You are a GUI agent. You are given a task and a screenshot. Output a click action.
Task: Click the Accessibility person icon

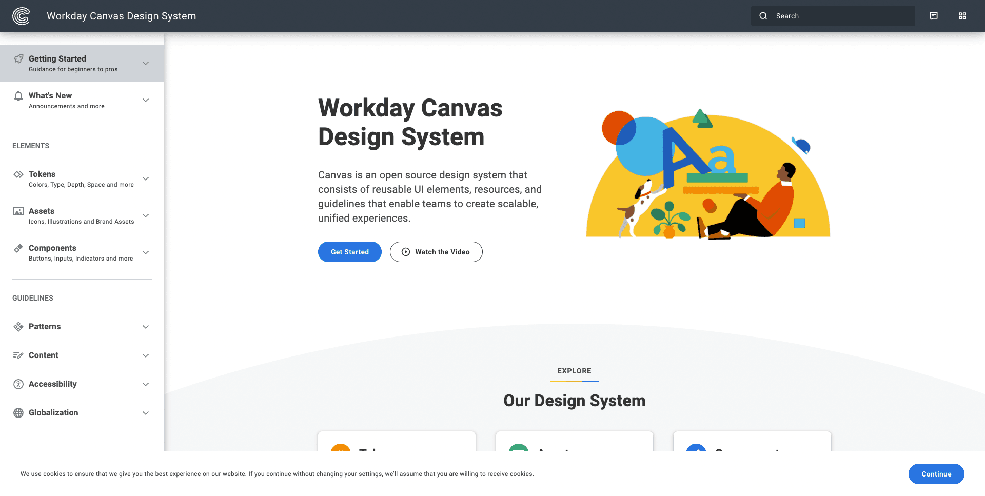18,384
